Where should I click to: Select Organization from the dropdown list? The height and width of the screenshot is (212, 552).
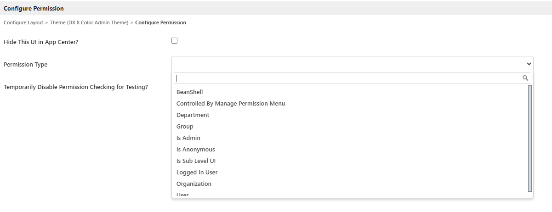pos(193,184)
